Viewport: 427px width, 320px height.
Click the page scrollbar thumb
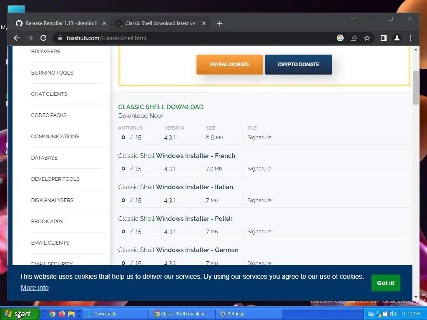416,87
